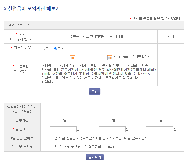Click the 주민등록번호 앞 6자리만 입력 하세요 hint
184x164 pixels.
[97, 36]
